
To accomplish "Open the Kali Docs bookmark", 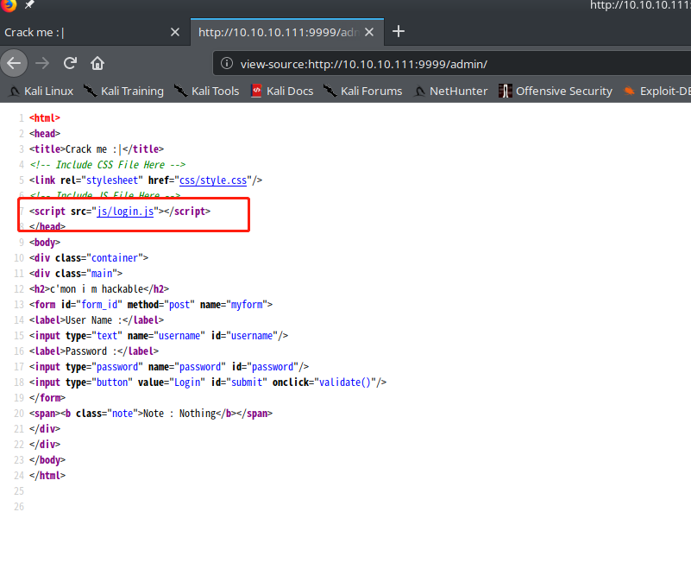I will click(x=282, y=92).
